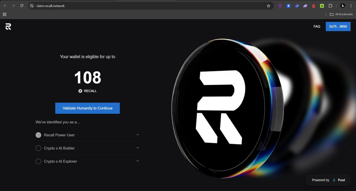The height and width of the screenshot is (191, 356).
Task: Open the blue Z-shaped extension icon
Action: pyautogui.click(x=288, y=6)
